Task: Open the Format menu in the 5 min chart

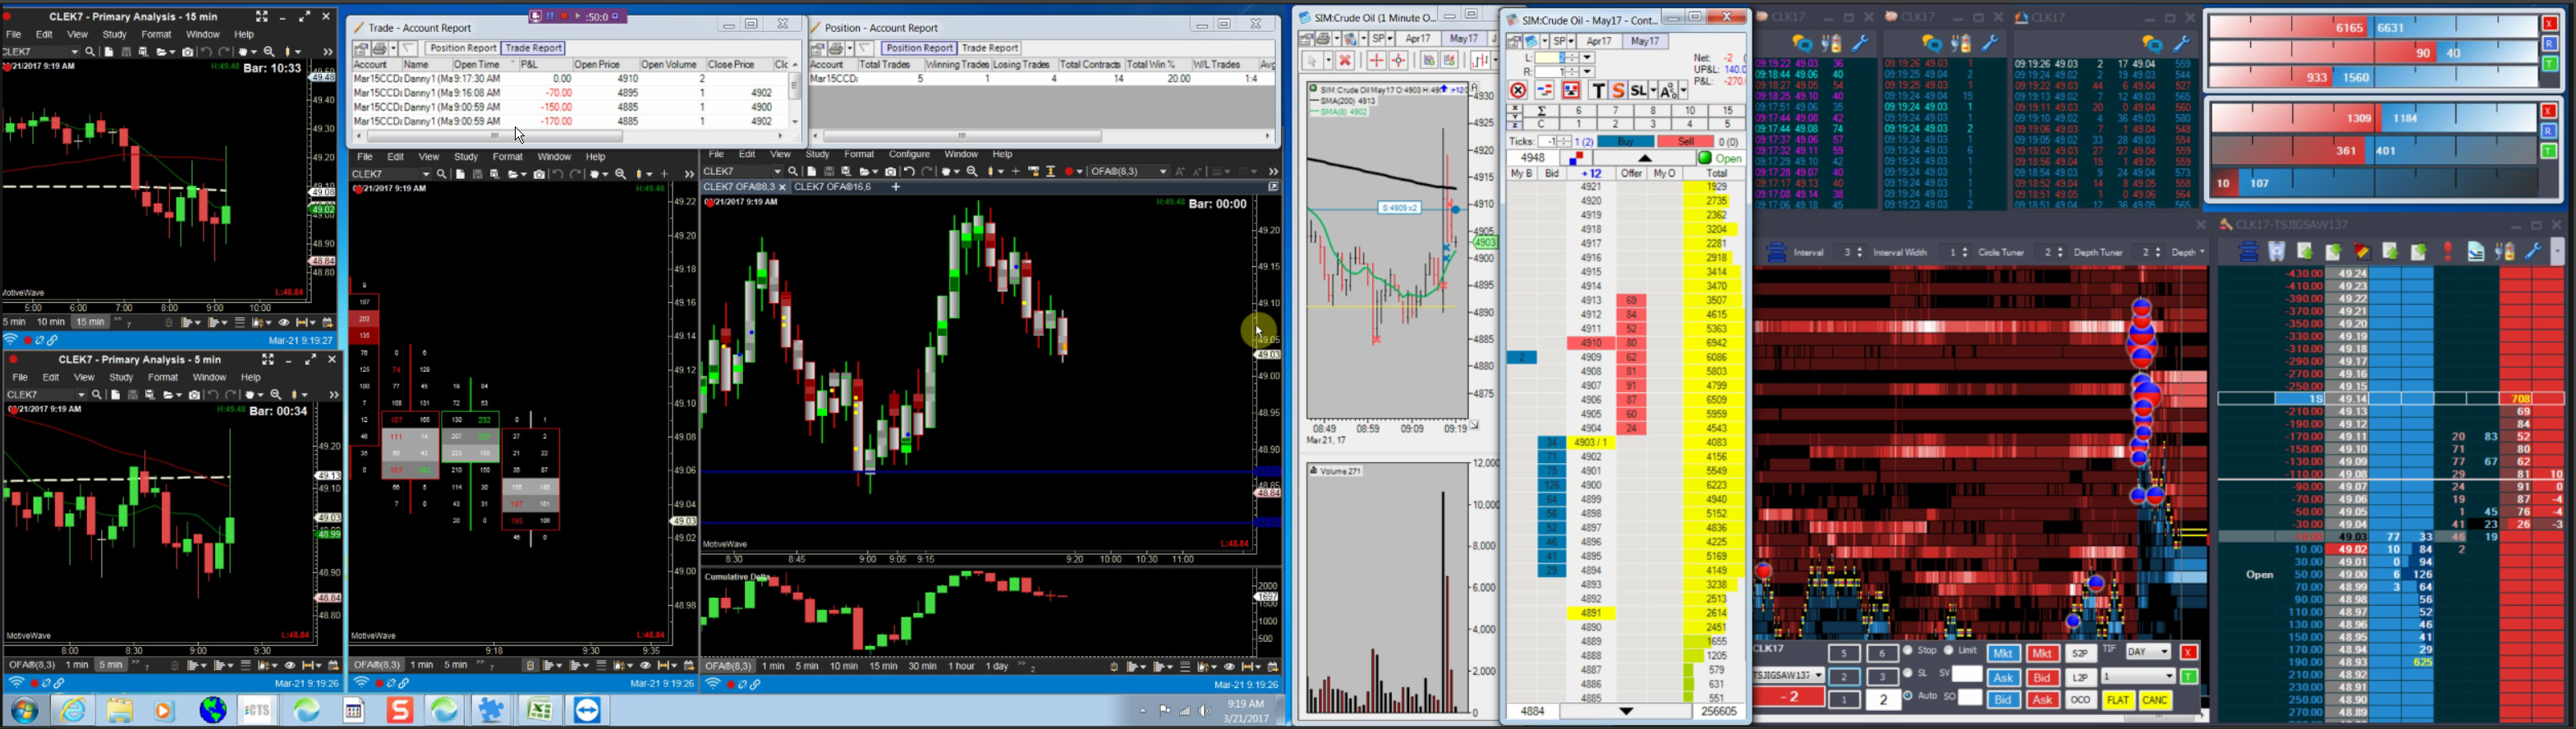Action: click(x=163, y=378)
